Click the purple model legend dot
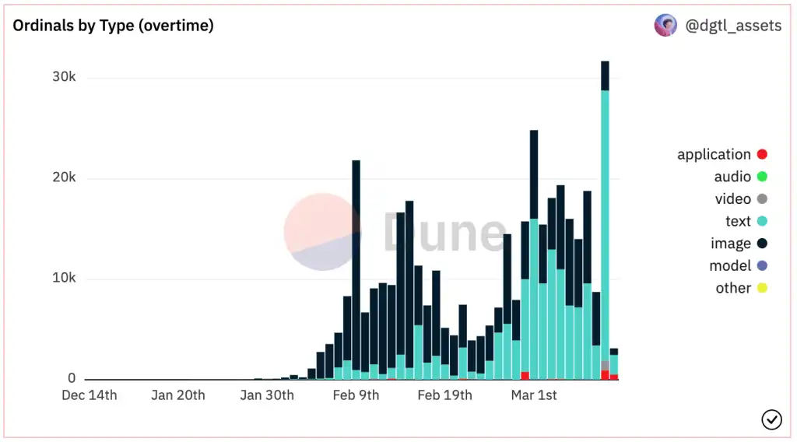The height and width of the screenshot is (442, 797). pyautogui.click(x=762, y=265)
